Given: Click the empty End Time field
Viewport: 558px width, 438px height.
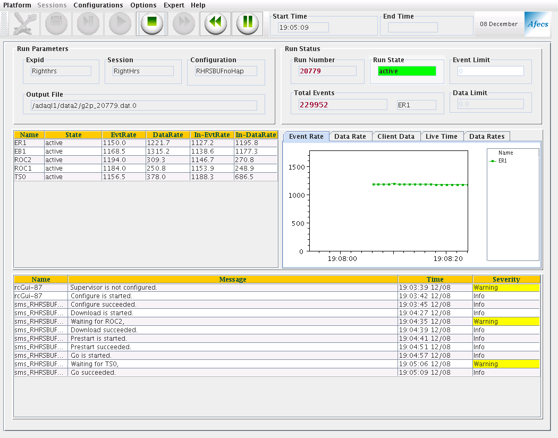Looking at the screenshot, I should (x=413, y=28).
